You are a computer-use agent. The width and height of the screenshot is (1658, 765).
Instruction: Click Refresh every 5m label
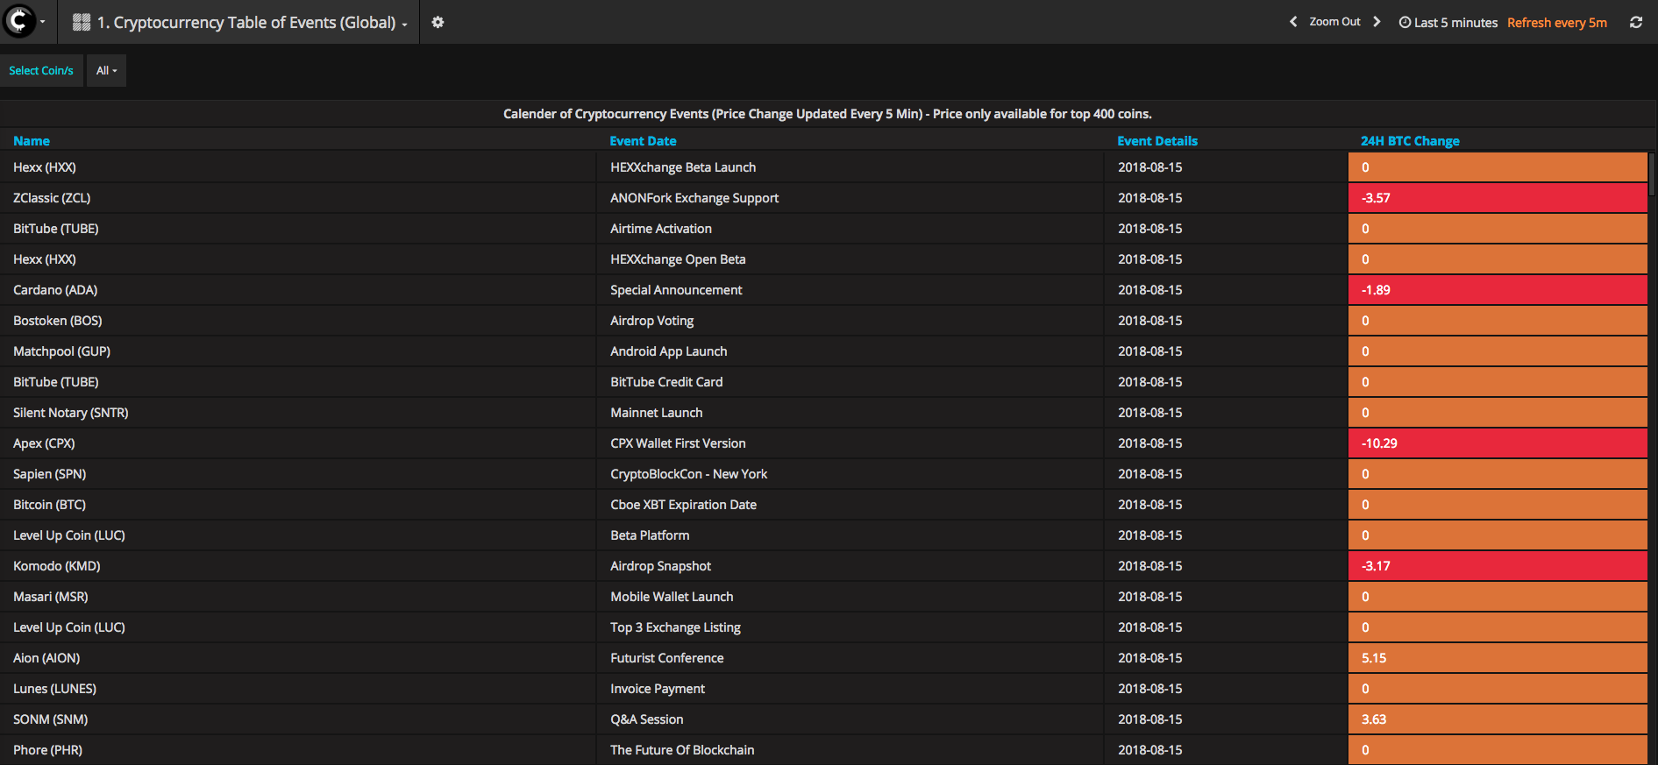click(x=1557, y=22)
